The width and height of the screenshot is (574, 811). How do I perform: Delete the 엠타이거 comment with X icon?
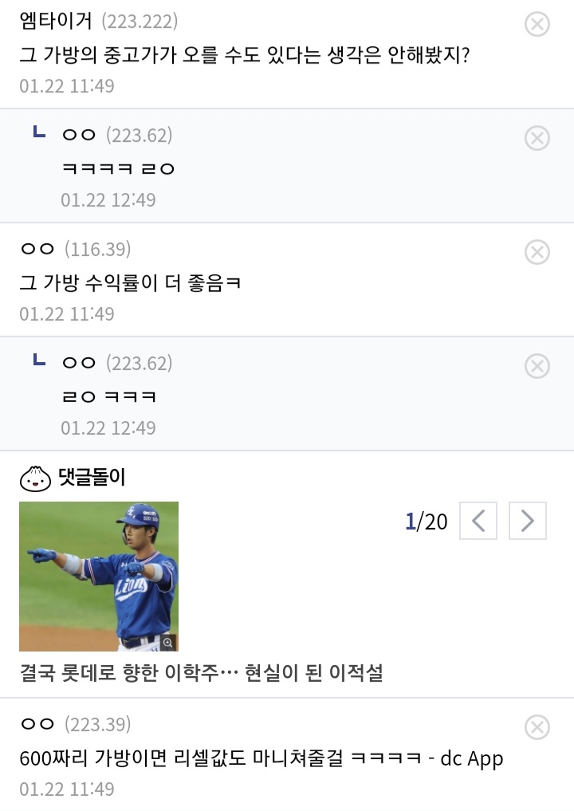coord(537,25)
